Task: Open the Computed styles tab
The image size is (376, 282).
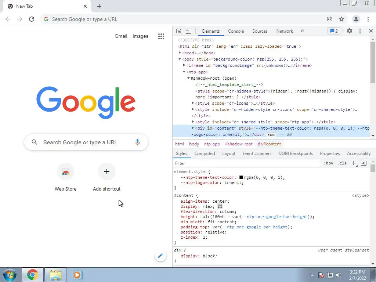Action: point(205,153)
